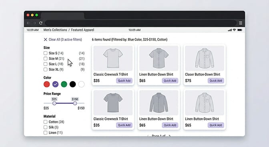The width and height of the screenshot is (269, 147).
Task: Click the $75 price label
Action: (x=188, y=81)
